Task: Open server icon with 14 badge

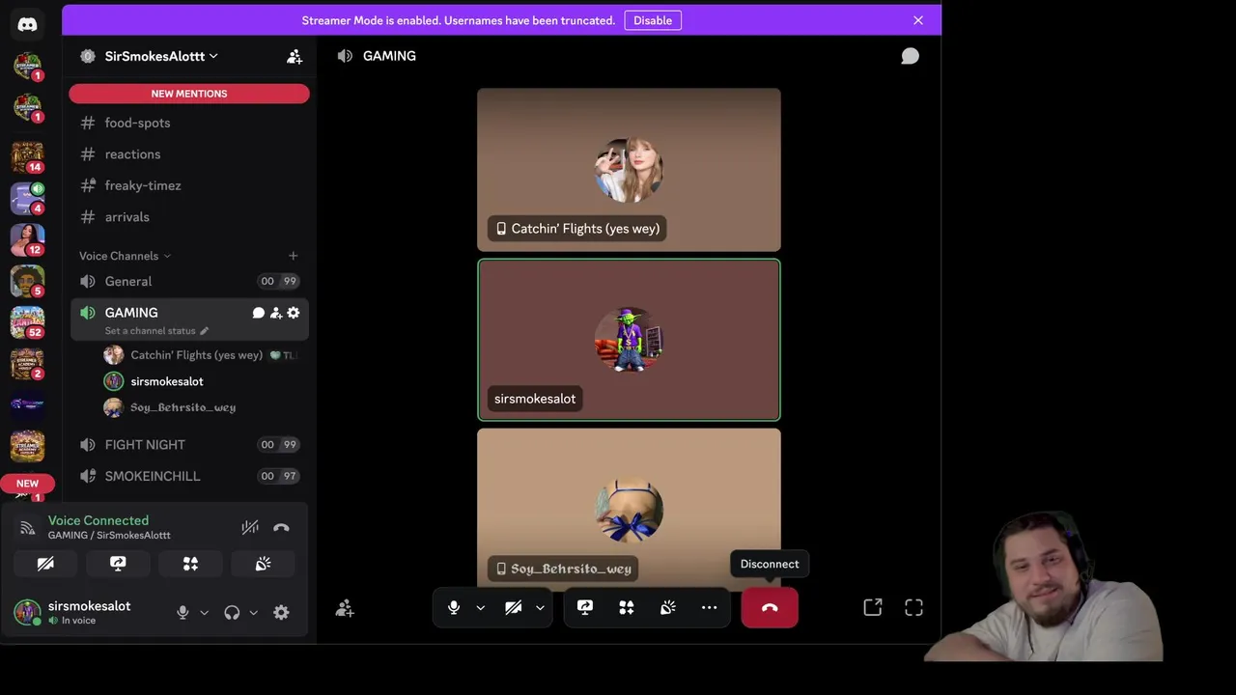Action: coord(27,156)
